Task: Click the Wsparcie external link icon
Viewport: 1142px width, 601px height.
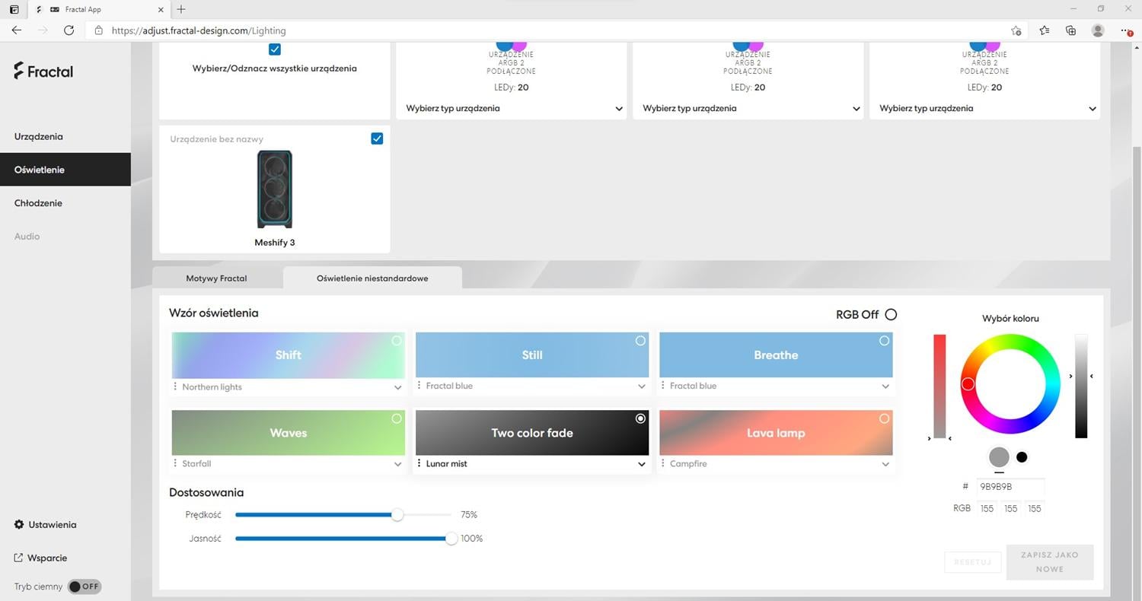Action: click(19, 558)
